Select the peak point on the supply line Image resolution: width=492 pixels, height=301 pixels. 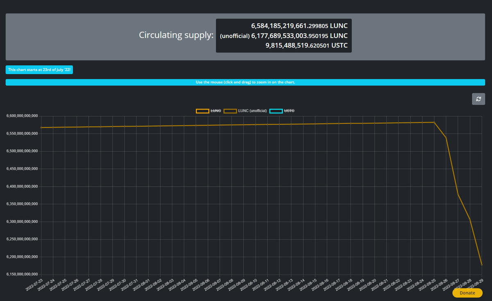click(x=434, y=122)
